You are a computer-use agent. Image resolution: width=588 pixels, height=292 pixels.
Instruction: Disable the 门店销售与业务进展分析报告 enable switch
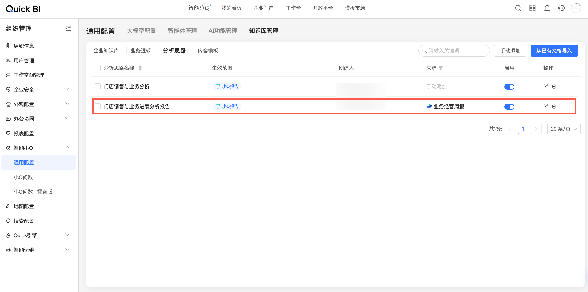509,107
